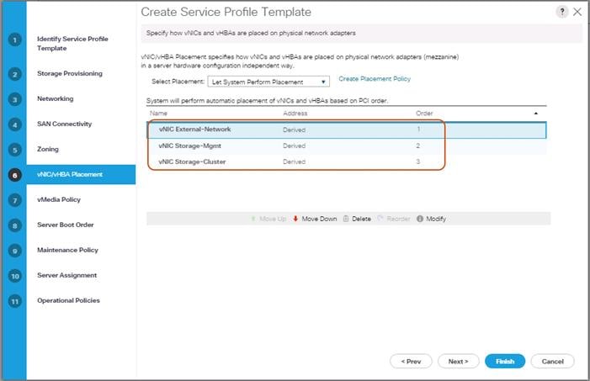590x381 pixels.
Task: Click step 1 circle icon in wizard
Action: point(14,40)
